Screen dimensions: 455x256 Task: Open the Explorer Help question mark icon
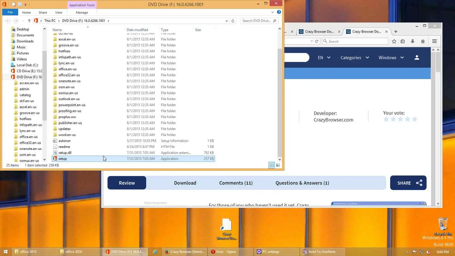tap(279, 12)
